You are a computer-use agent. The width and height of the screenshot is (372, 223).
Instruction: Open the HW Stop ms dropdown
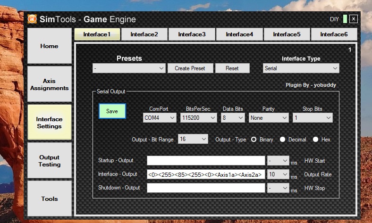(278, 188)
